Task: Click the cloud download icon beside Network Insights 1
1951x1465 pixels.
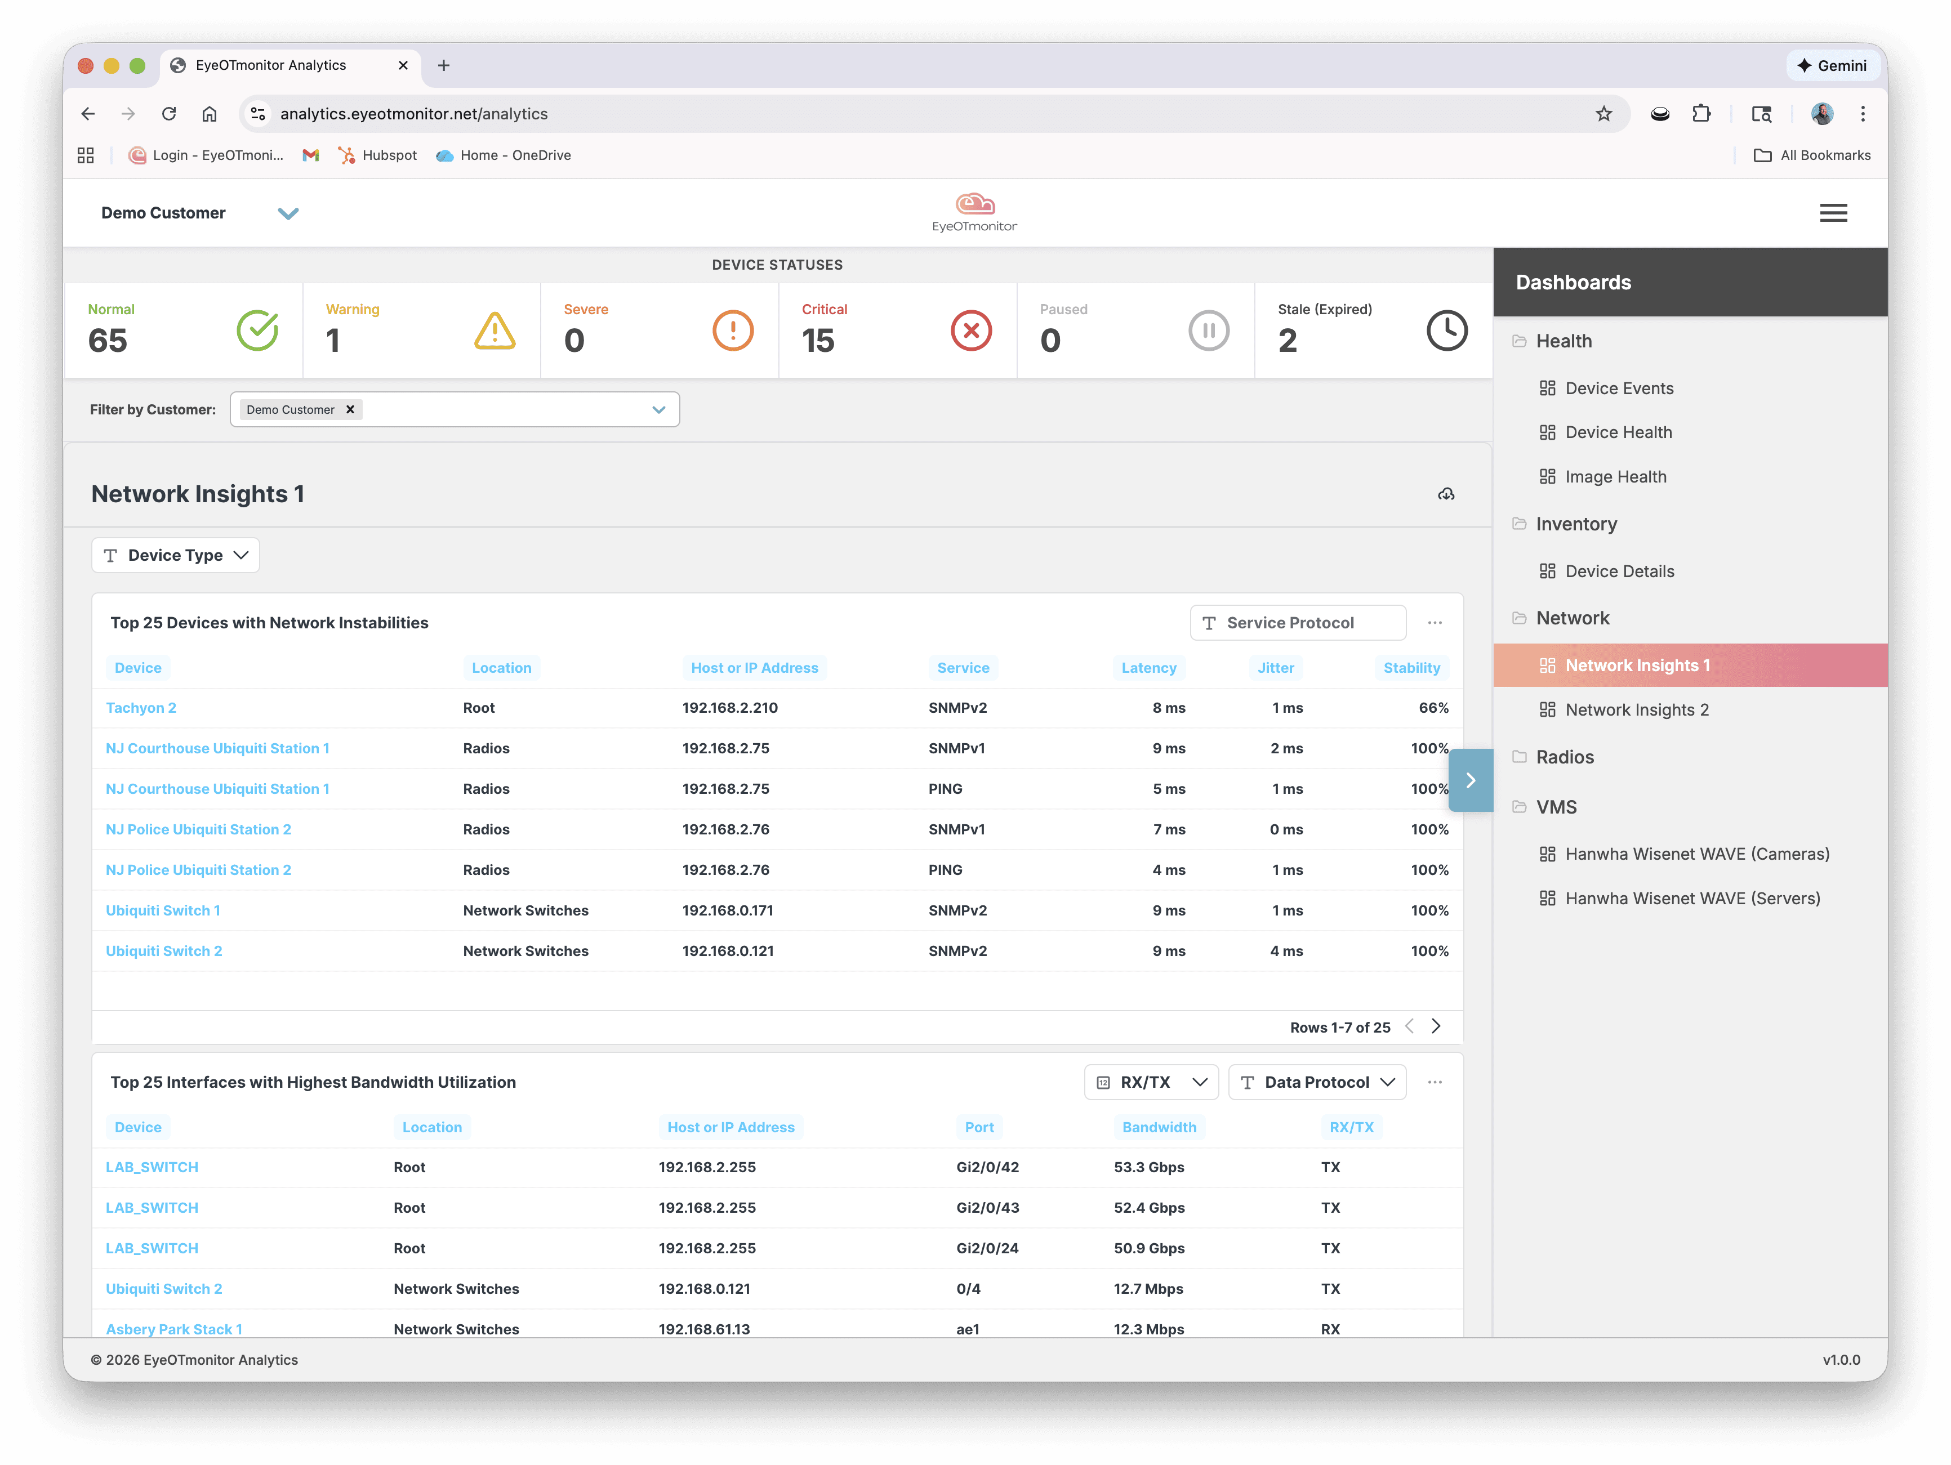Action: pyautogui.click(x=1446, y=494)
